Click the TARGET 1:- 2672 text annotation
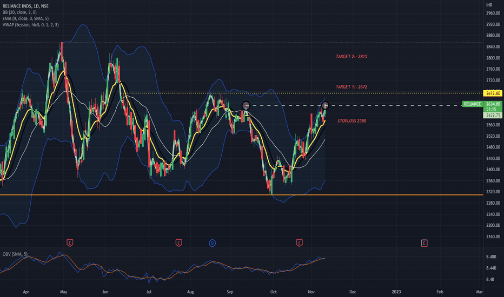Viewport: 504px width, 297px height. coord(352,87)
